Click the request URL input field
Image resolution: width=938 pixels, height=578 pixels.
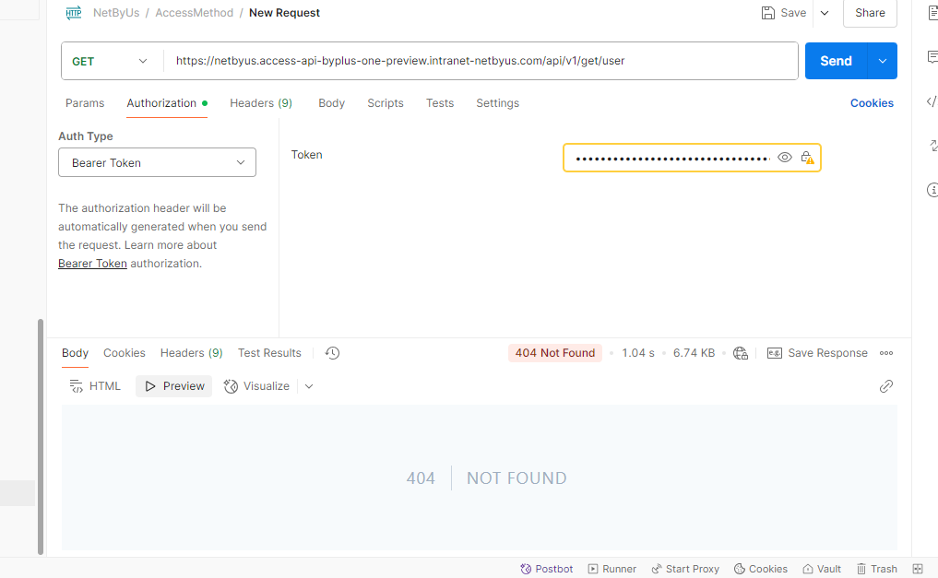(x=481, y=61)
